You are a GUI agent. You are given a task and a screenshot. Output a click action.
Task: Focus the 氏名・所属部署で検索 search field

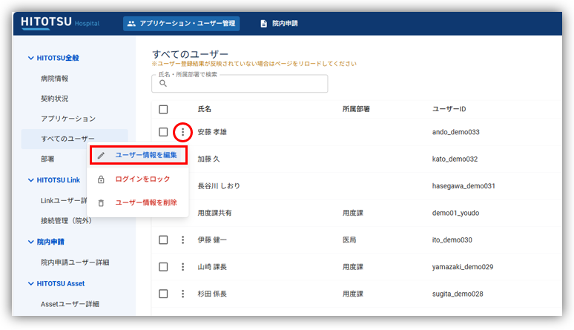point(245,84)
